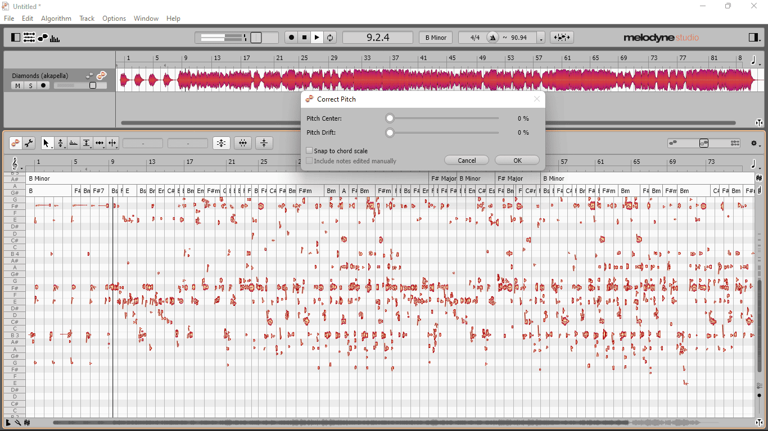Confirm Correct Pitch with OK
The image size is (768, 431).
point(517,161)
